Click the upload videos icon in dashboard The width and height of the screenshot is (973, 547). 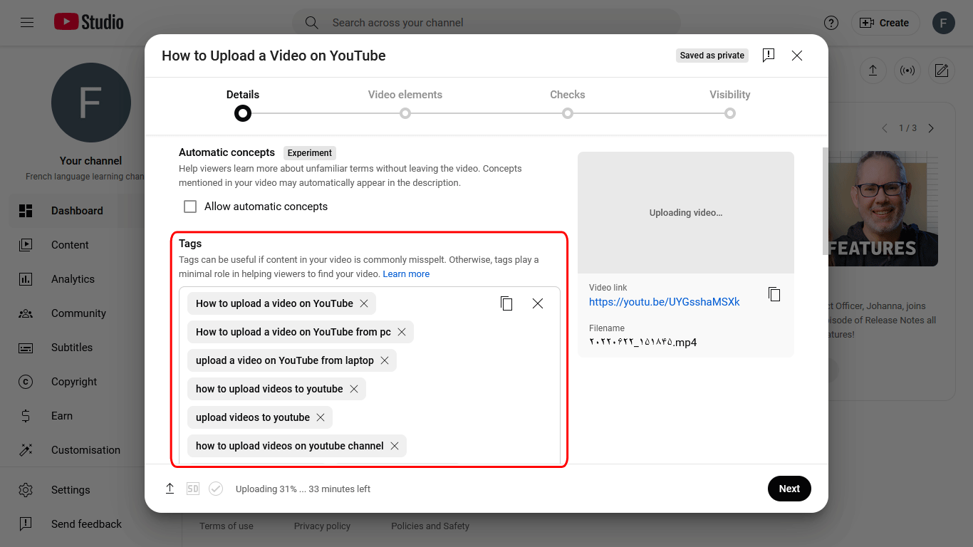click(x=873, y=71)
